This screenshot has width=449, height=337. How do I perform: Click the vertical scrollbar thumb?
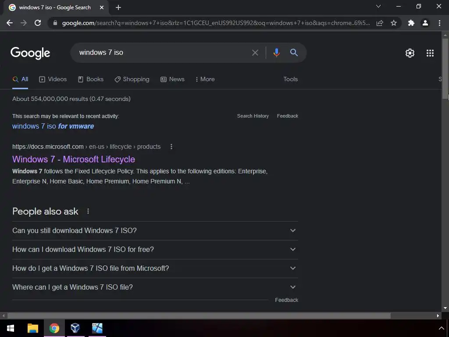click(445, 68)
